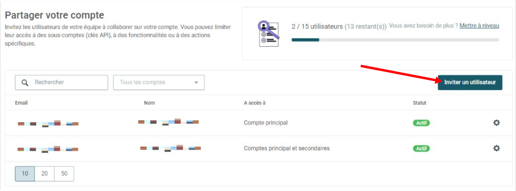
Task: Sort by the Email column header
Action: (x=21, y=103)
